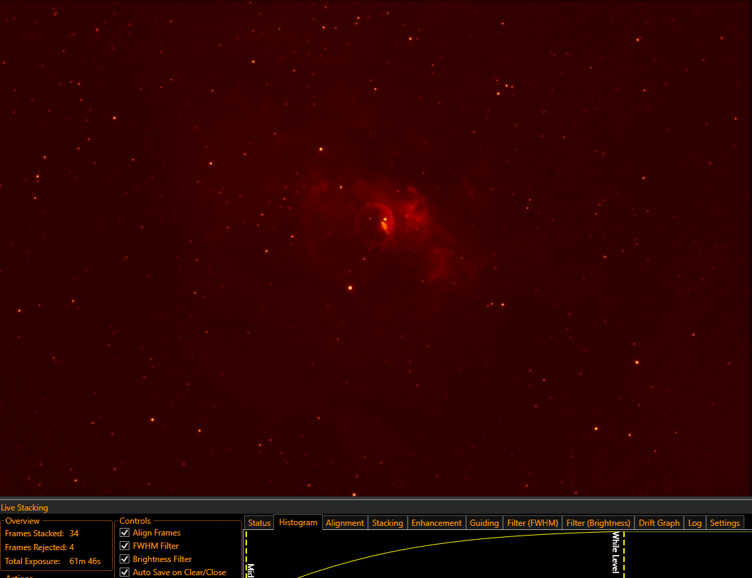752x578 pixels.
Task: Open the Alignment tab
Action: [x=344, y=523]
